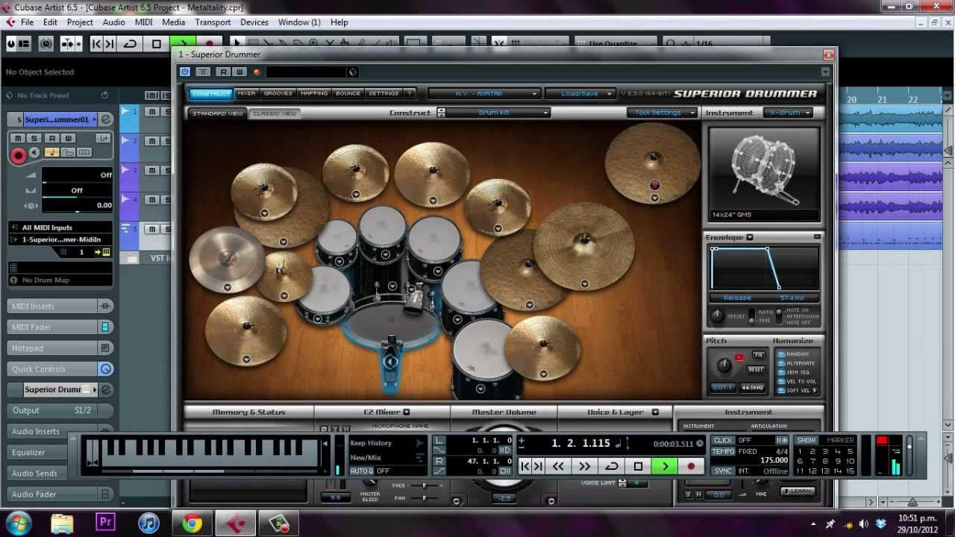Click the plugin Read automation R button
This screenshot has width=955, height=537.
click(x=223, y=72)
